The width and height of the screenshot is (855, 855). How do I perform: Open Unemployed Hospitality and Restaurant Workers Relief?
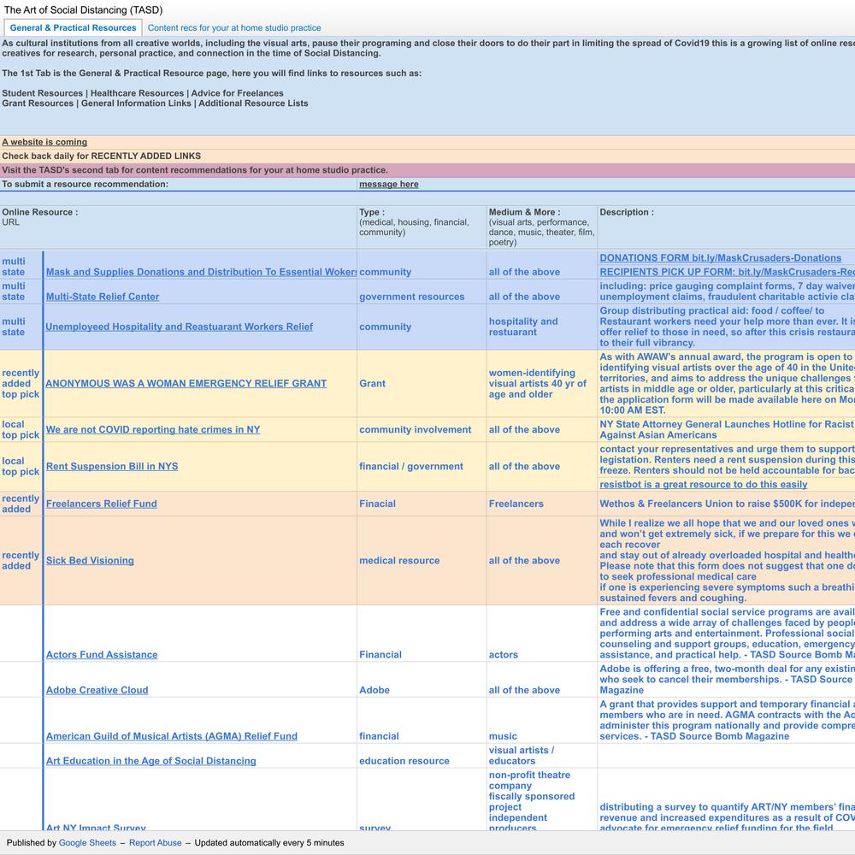click(x=179, y=327)
